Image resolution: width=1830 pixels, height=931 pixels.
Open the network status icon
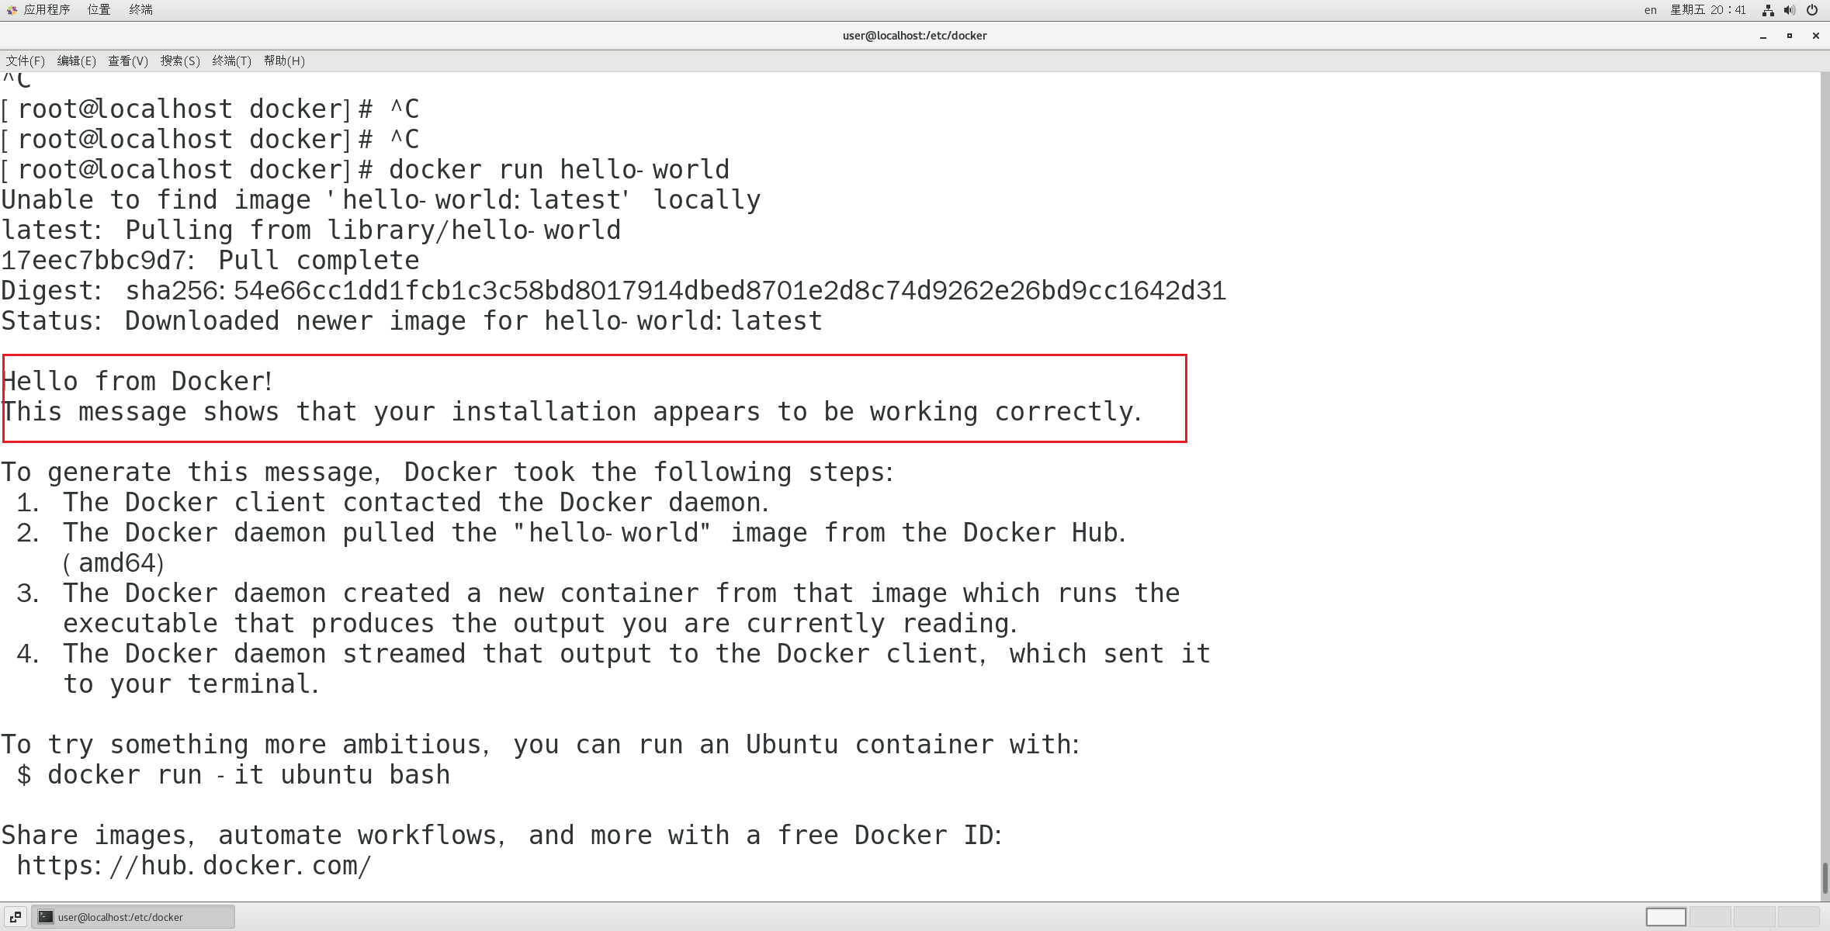click(1768, 10)
